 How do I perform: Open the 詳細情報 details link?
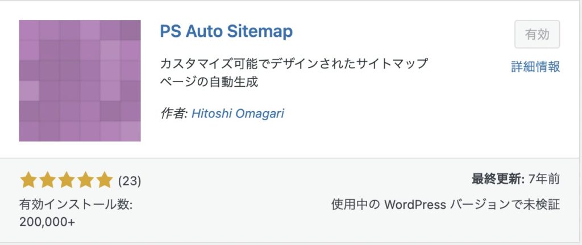pos(535,67)
